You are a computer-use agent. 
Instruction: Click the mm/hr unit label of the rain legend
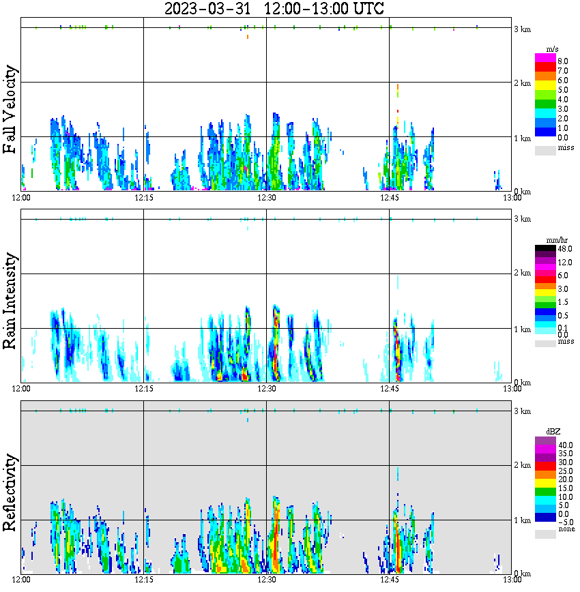557,240
